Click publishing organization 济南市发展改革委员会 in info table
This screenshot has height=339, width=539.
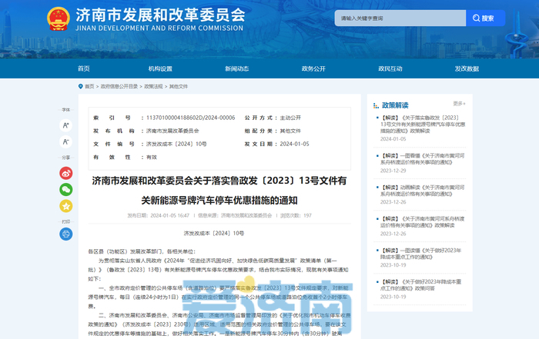[x=172, y=131]
